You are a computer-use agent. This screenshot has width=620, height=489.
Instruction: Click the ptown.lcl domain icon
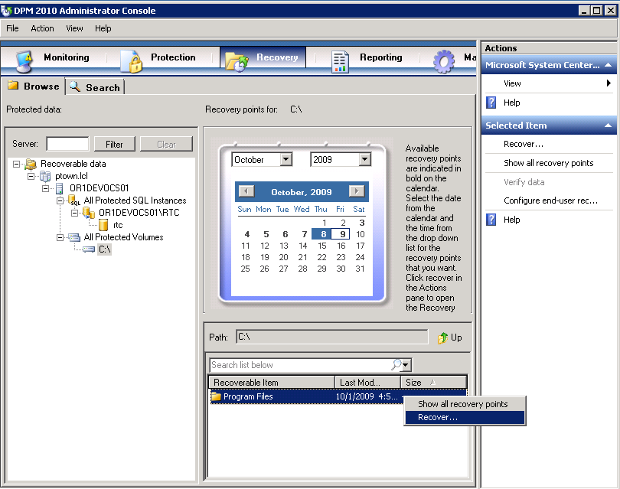click(45, 176)
